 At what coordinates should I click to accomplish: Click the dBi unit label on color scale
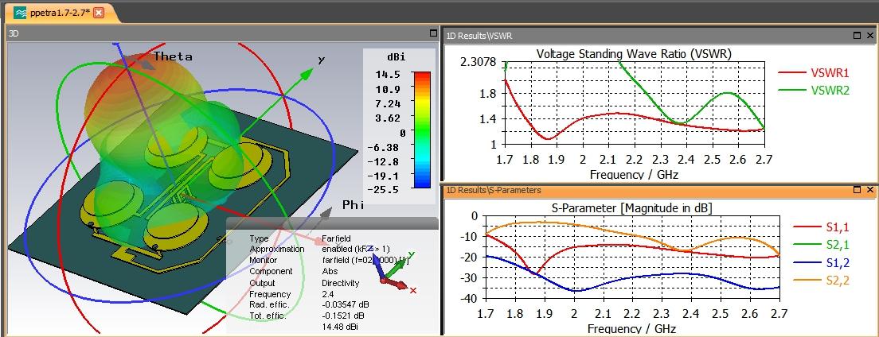[x=396, y=57]
